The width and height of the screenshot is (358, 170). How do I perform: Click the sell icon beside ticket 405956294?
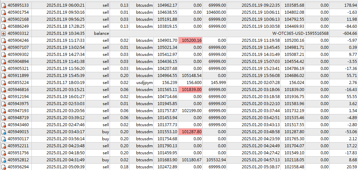click(x=3, y=167)
